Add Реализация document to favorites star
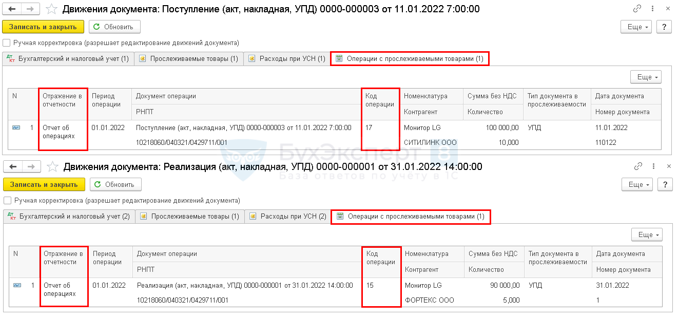 (x=52, y=166)
